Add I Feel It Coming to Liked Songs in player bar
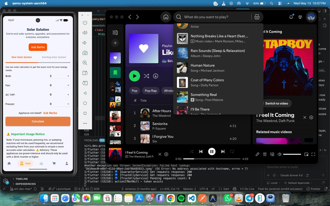This screenshot has width=330, height=206. 166,154
